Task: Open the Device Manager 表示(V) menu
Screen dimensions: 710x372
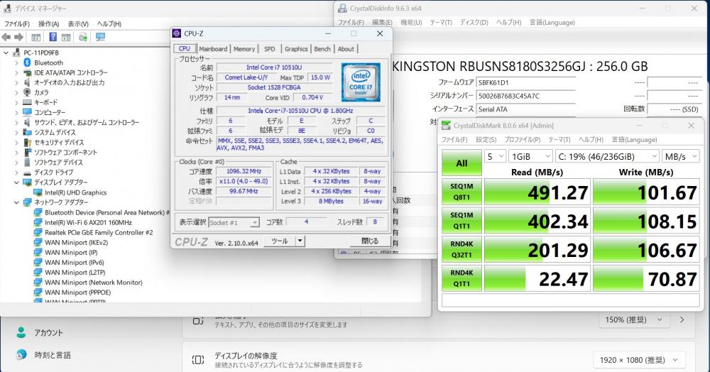Action: pos(78,23)
